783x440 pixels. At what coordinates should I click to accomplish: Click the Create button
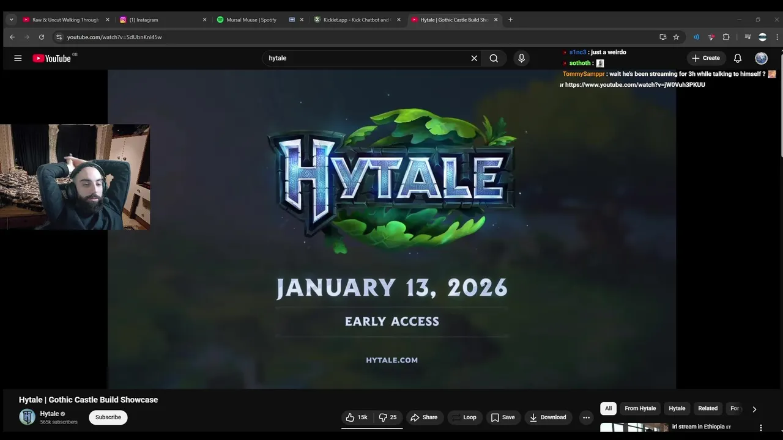(x=706, y=58)
